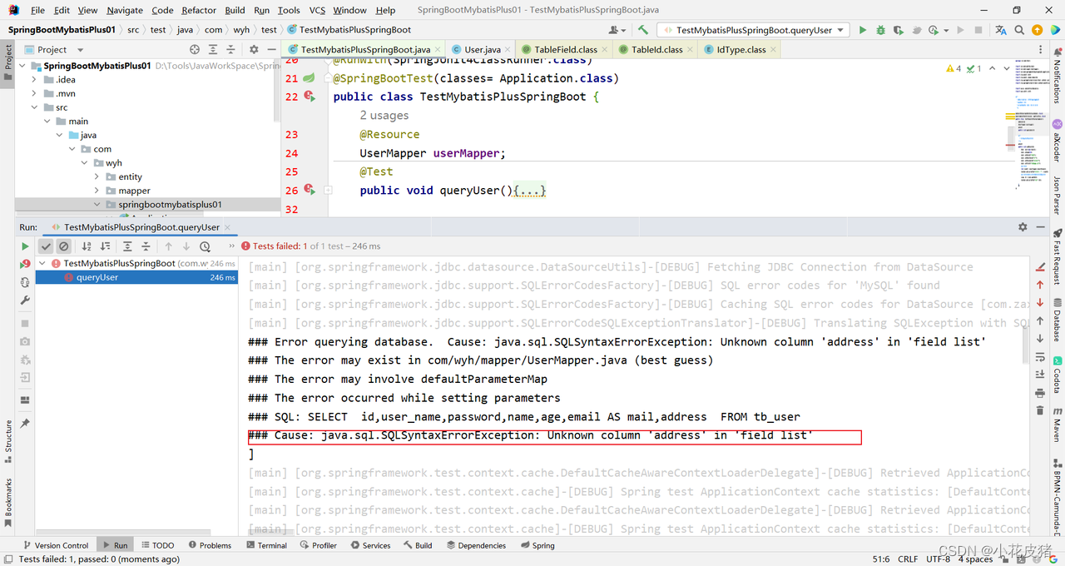This screenshot has height=566, width=1065.
Task: Pin the Run tab with the pin icon
Action: click(25, 424)
